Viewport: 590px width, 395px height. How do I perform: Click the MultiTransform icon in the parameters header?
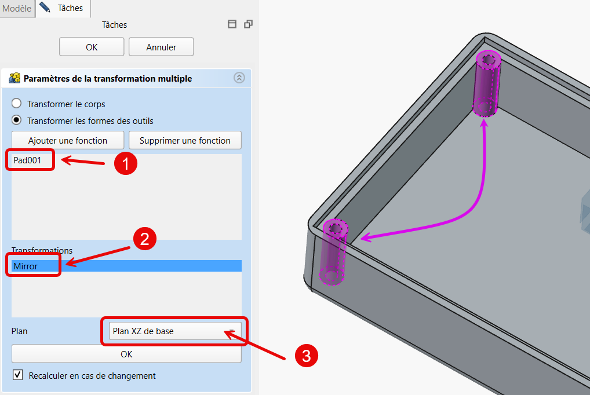pyautogui.click(x=14, y=78)
